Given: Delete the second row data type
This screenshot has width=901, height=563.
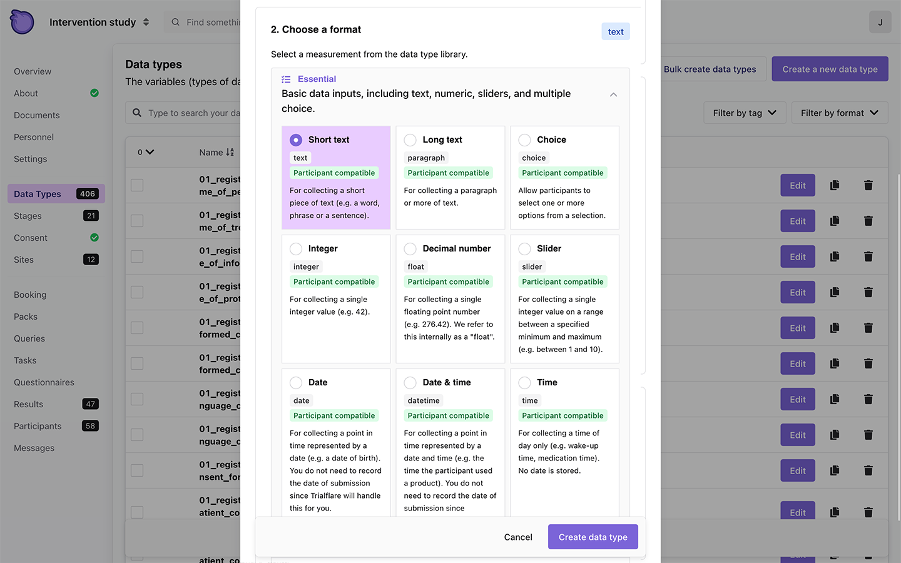Looking at the screenshot, I should pyautogui.click(x=868, y=221).
